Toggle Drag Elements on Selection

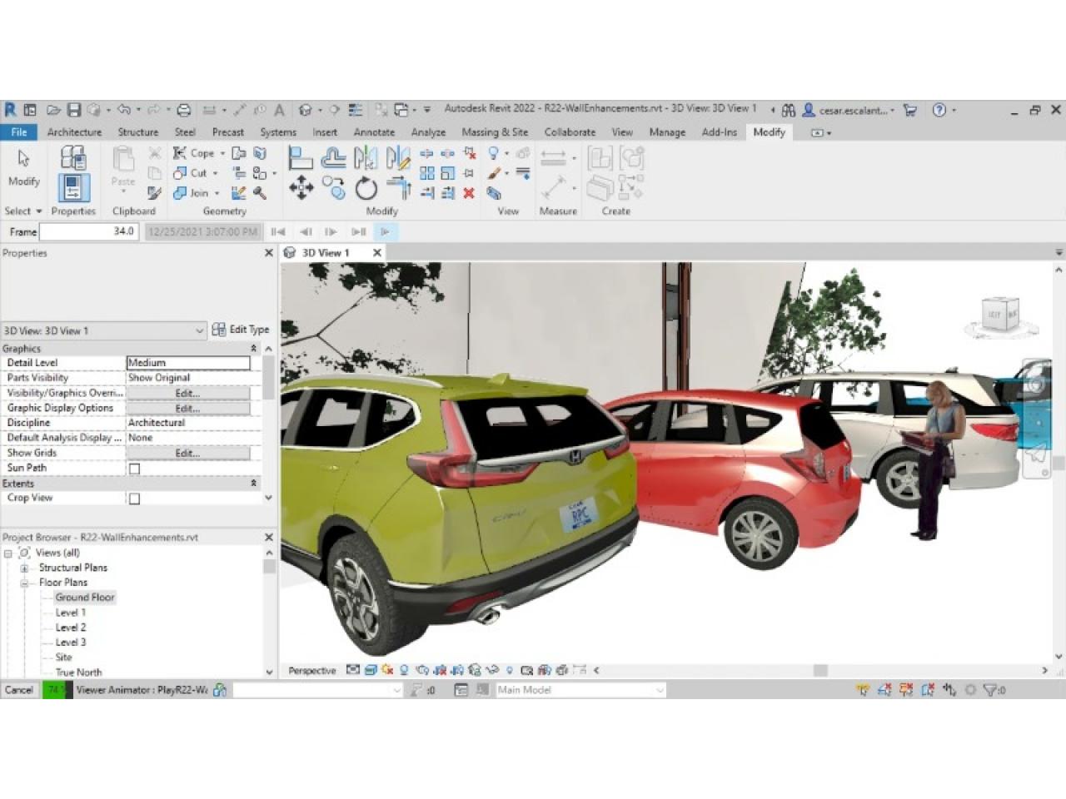pyautogui.click(x=949, y=690)
